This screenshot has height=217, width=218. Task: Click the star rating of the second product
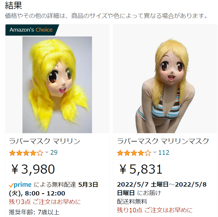click(x=134, y=153)
